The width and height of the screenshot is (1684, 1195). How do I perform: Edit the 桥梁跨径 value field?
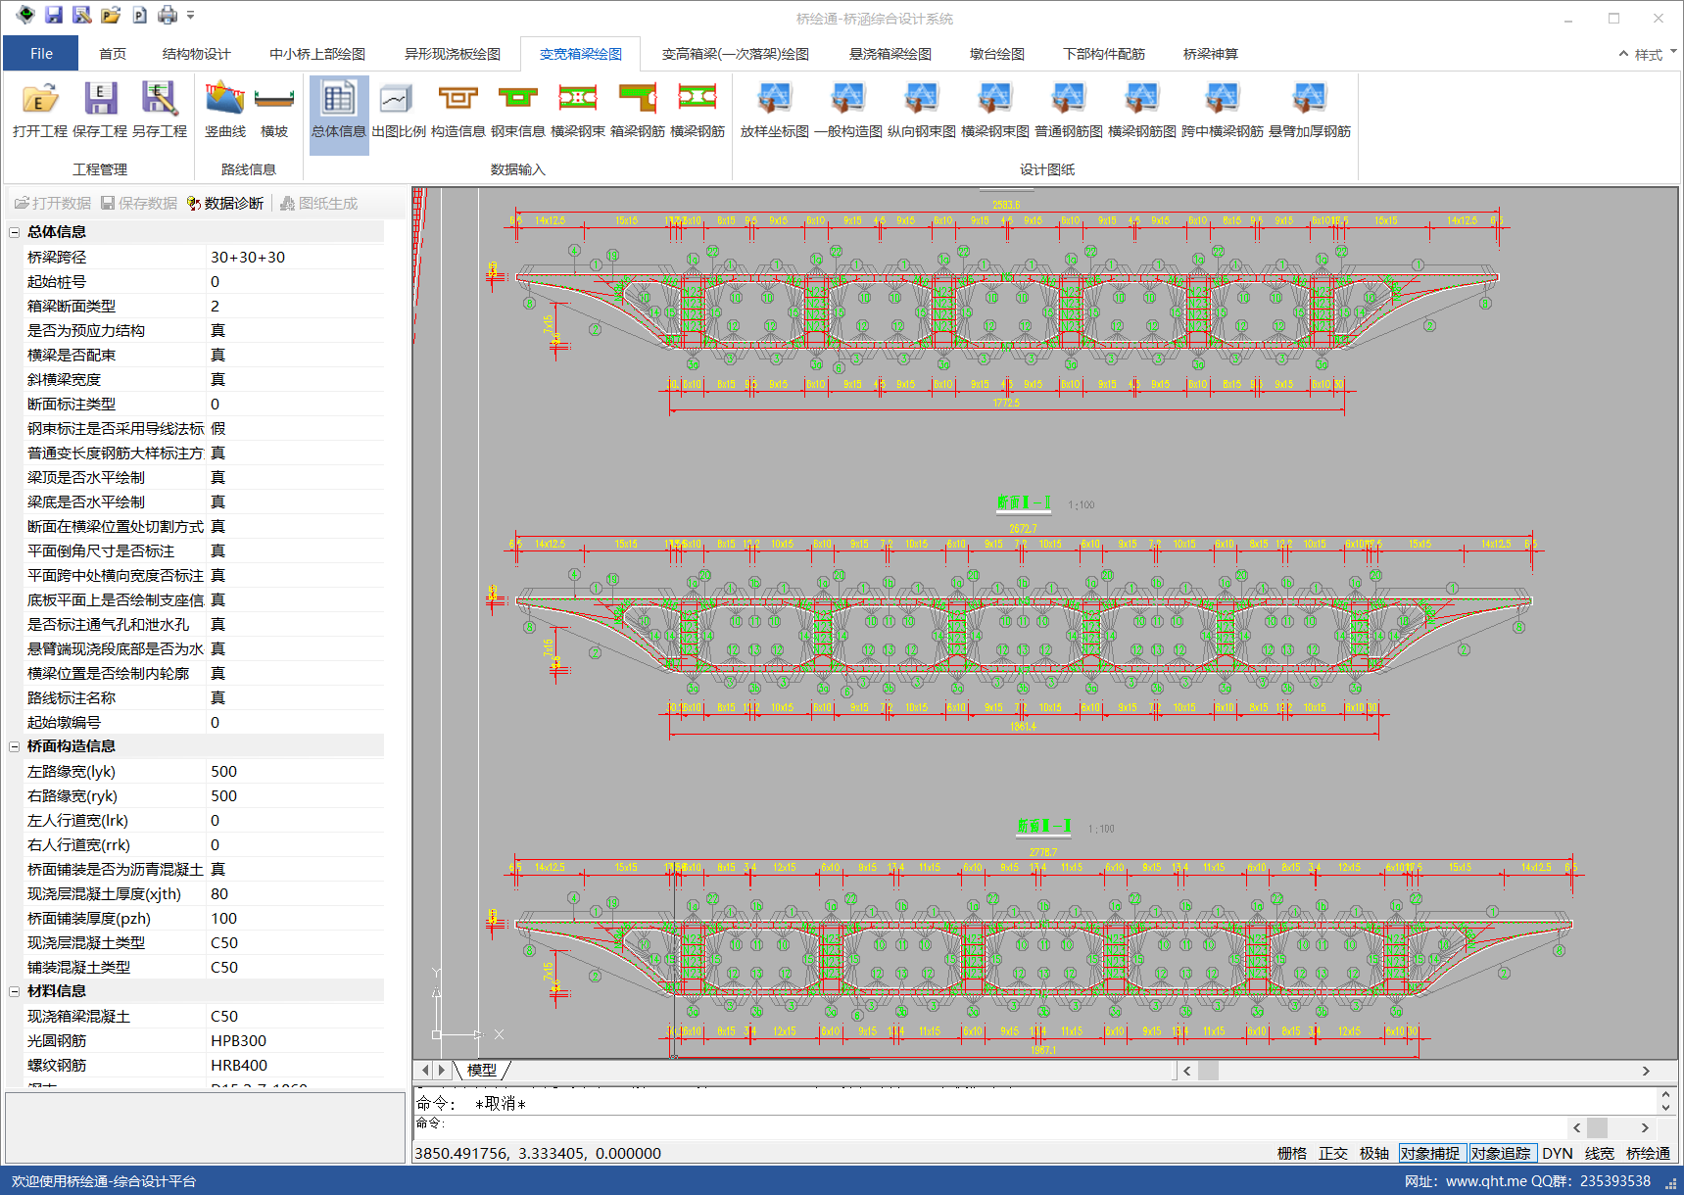pyautogui.click(x=294, y=257)
